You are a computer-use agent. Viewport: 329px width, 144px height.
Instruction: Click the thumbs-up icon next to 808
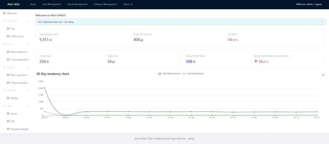142,40
